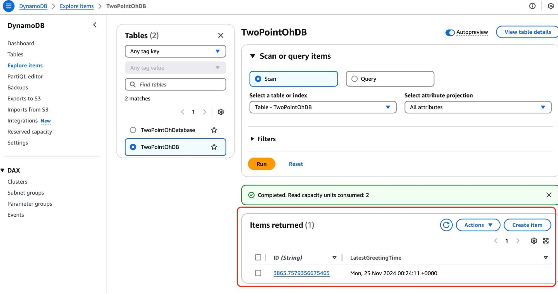This screenshot has height=294, width=558.
Task: Click the Find tables search field
Action: point(175,84)
